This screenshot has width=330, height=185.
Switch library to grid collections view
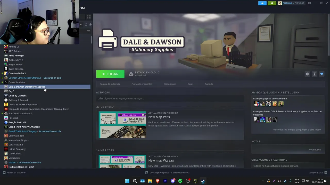pos(88,17)
